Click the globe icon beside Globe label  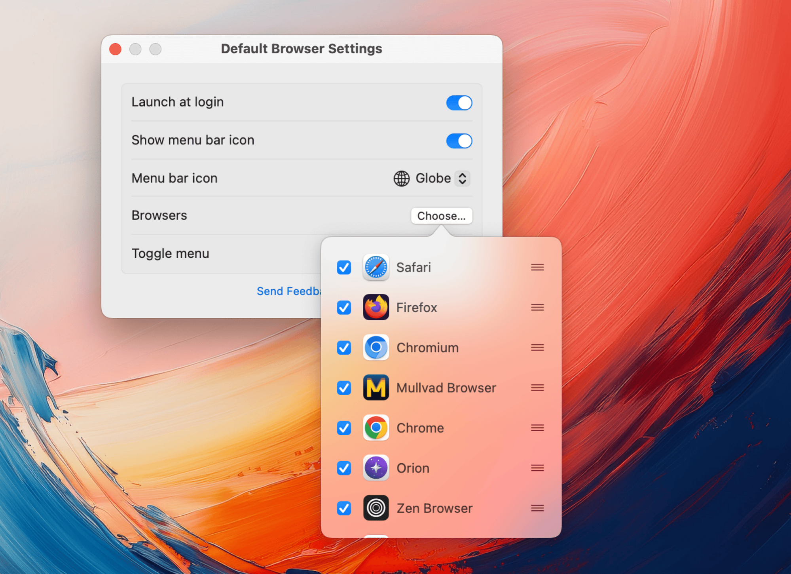click(x=401, y=179)
